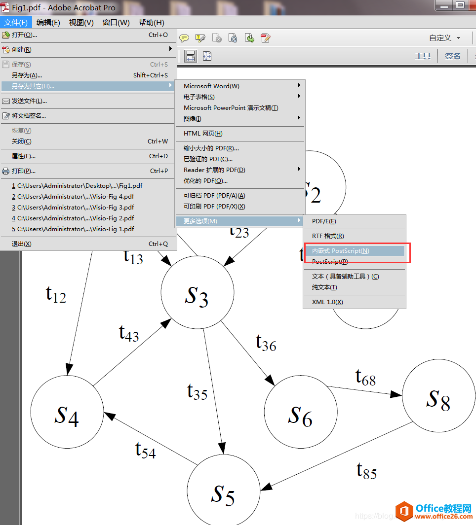Select 已验证的 PDF(C)...

(240, 159)
